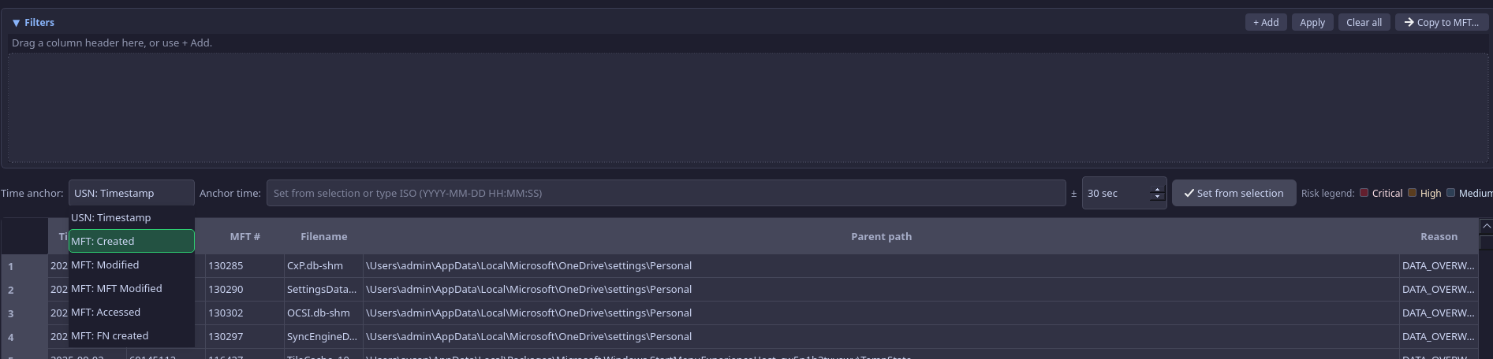The height and width of the screenshot is (359, 1493).
Task: Collapse the Filters panel triangle
Action: pyautogui.click(x=16, y=23)
